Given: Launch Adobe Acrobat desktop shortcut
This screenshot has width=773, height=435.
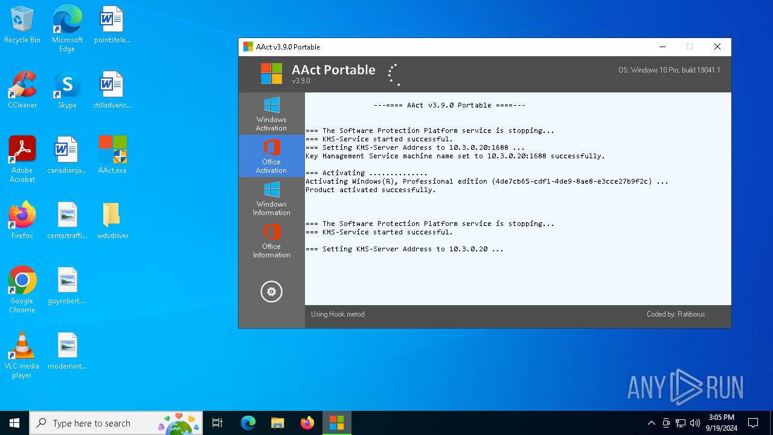Looking at the screenshot, I should tap(22, 159).
